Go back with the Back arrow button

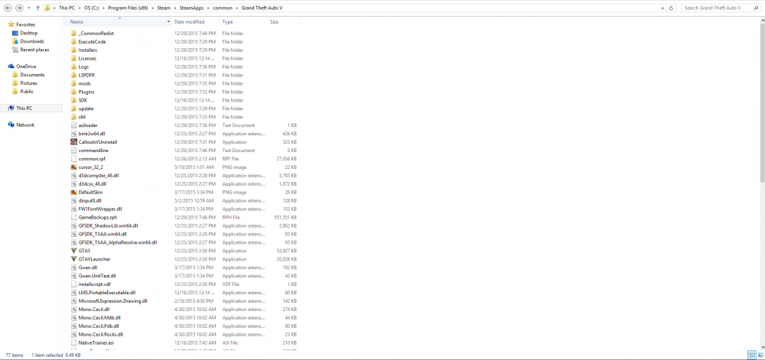tap(8, 8)
